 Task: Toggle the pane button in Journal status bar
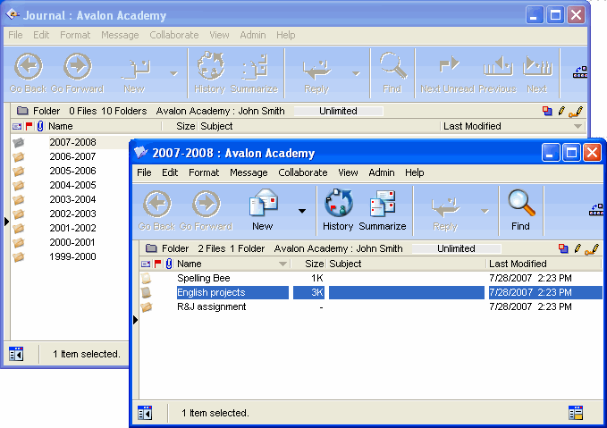[16, 354]
